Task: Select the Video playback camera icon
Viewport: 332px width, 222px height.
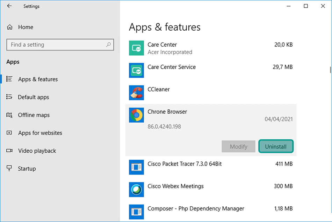Action: tap(9, 151)
